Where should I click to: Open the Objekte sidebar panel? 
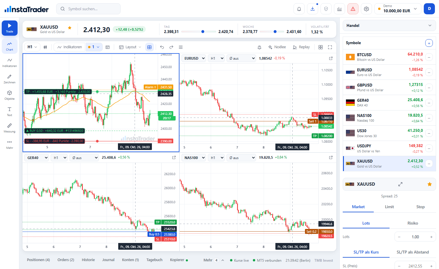click(9, 95)
